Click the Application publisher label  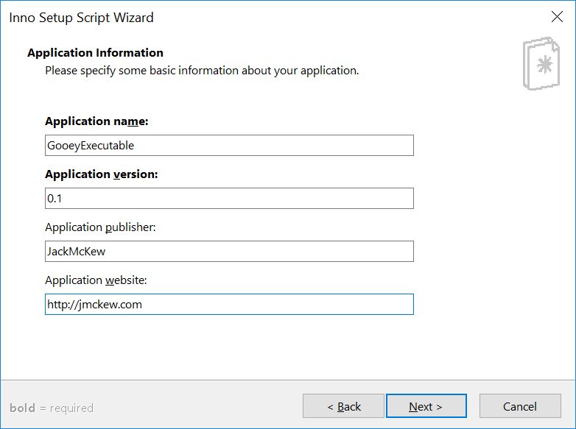coord(100,227)
